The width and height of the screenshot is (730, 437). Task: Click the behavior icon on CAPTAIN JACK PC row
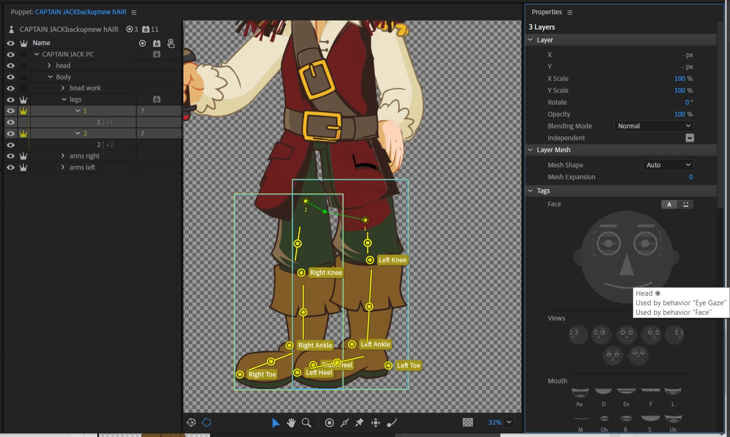tap(157, 54)
